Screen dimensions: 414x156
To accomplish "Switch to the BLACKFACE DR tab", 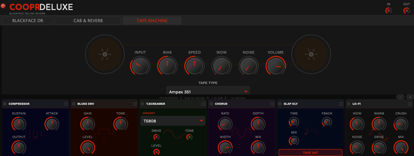I will click(28, 20).
